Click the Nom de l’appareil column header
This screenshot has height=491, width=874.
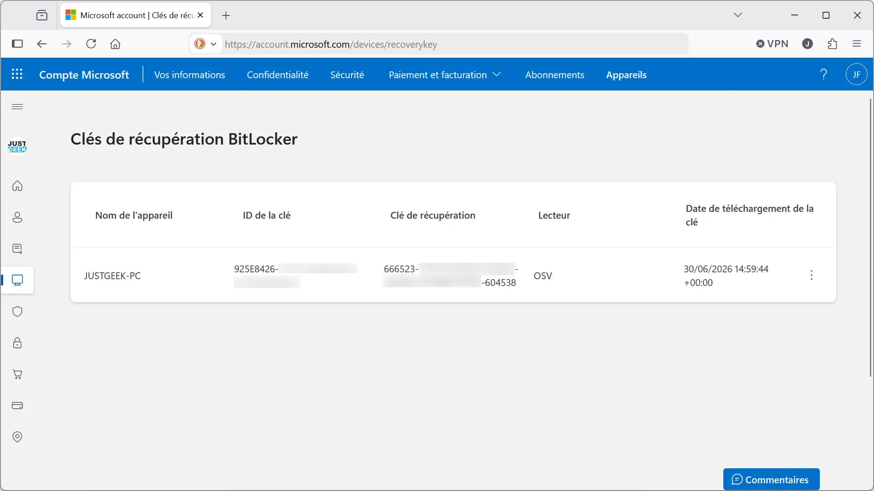(x=134, y=215)
